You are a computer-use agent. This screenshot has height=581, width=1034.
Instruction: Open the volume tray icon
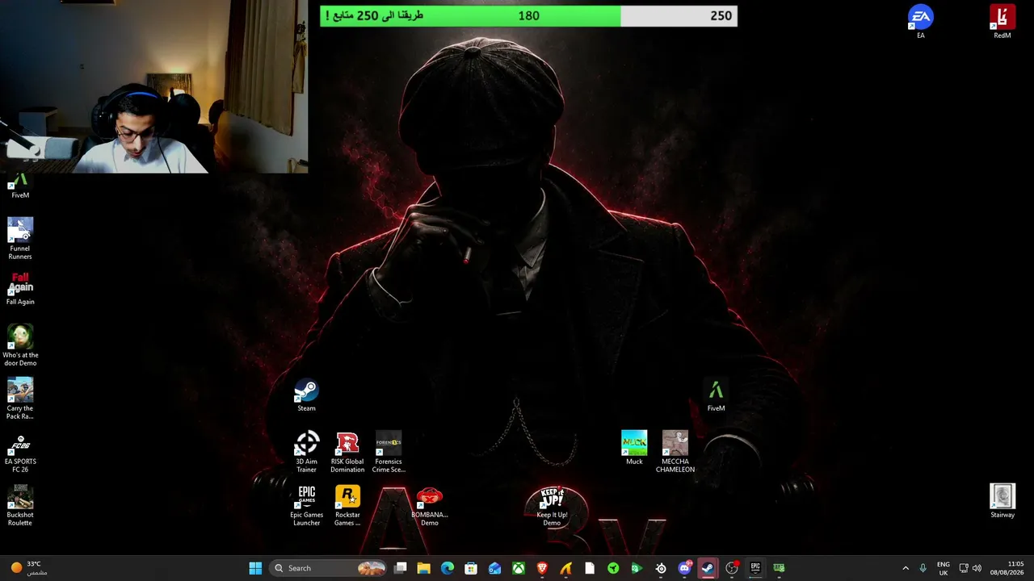click(x=977, y=568)
